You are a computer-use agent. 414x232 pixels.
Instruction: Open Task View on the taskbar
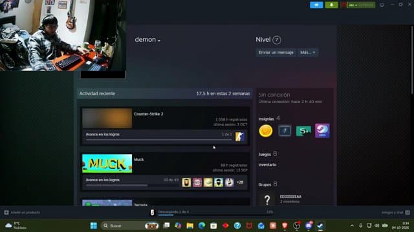[166, 226]
